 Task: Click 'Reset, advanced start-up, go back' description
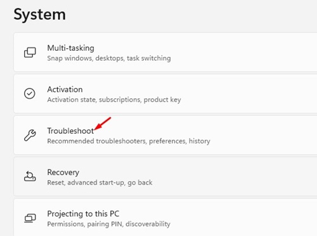pyautogui.click(x=100, y=183)
